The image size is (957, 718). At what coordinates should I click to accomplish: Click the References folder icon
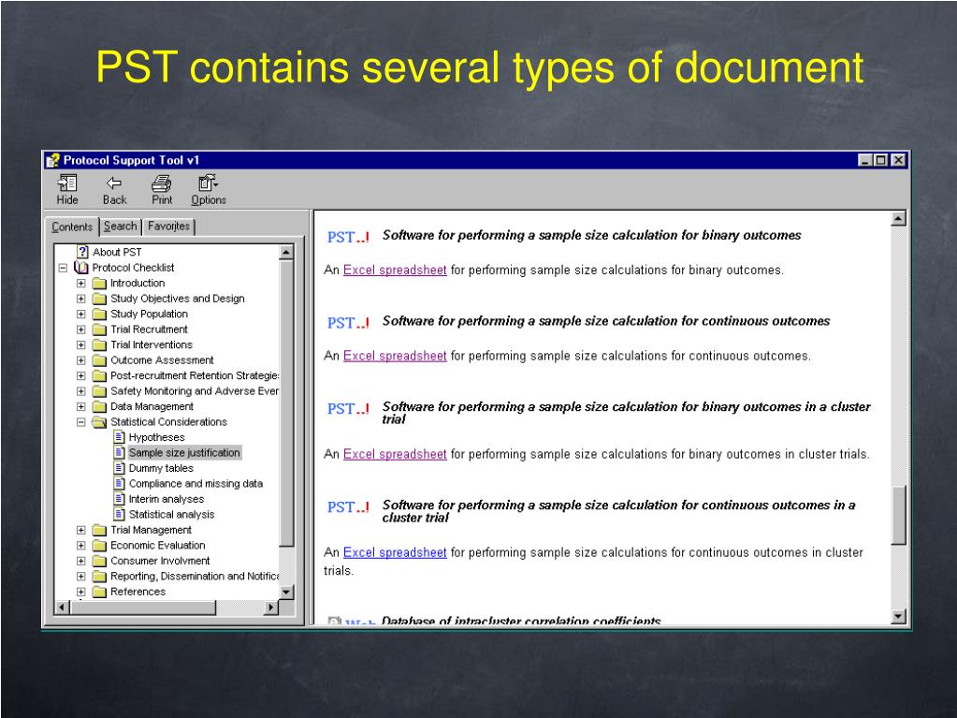coord(99,592)
